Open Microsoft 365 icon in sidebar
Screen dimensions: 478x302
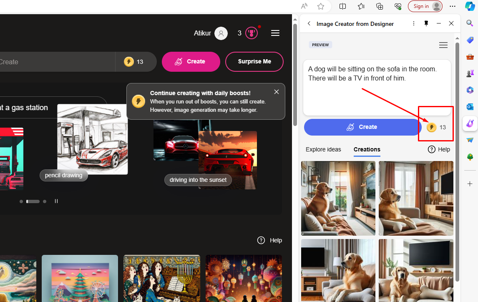[470, 90]
